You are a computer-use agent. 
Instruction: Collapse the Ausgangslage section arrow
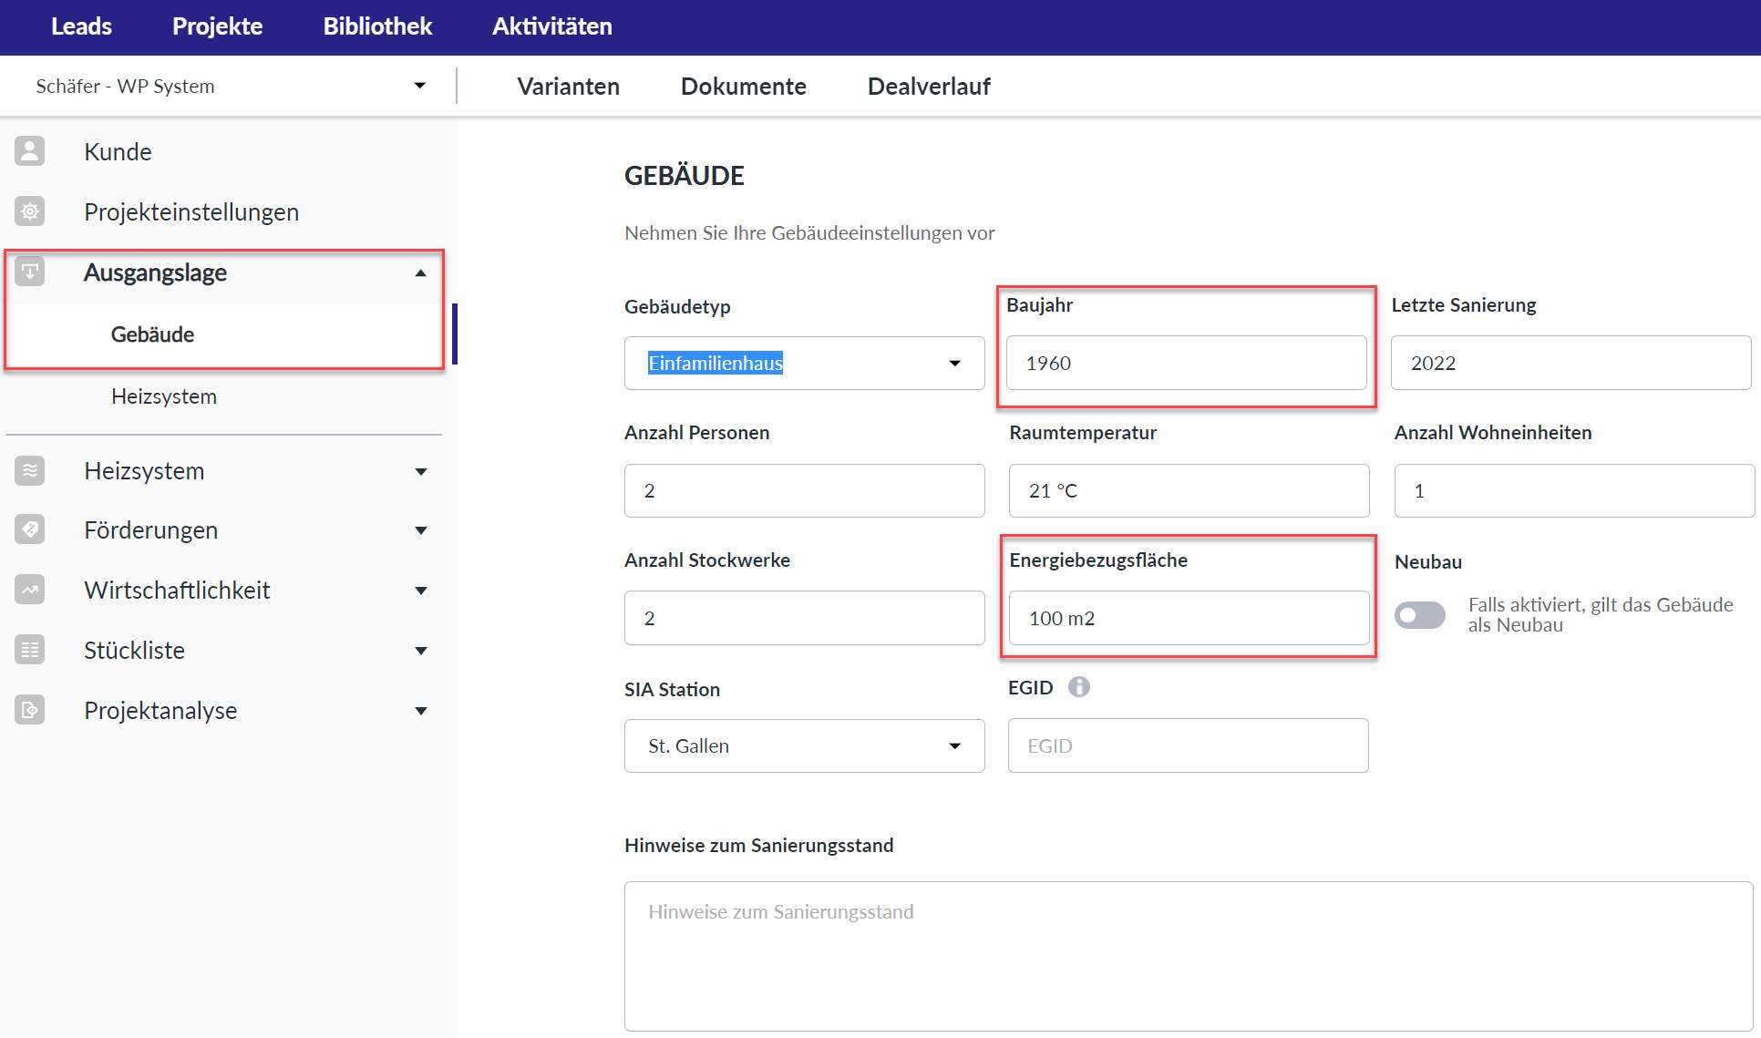click(420, 272)
